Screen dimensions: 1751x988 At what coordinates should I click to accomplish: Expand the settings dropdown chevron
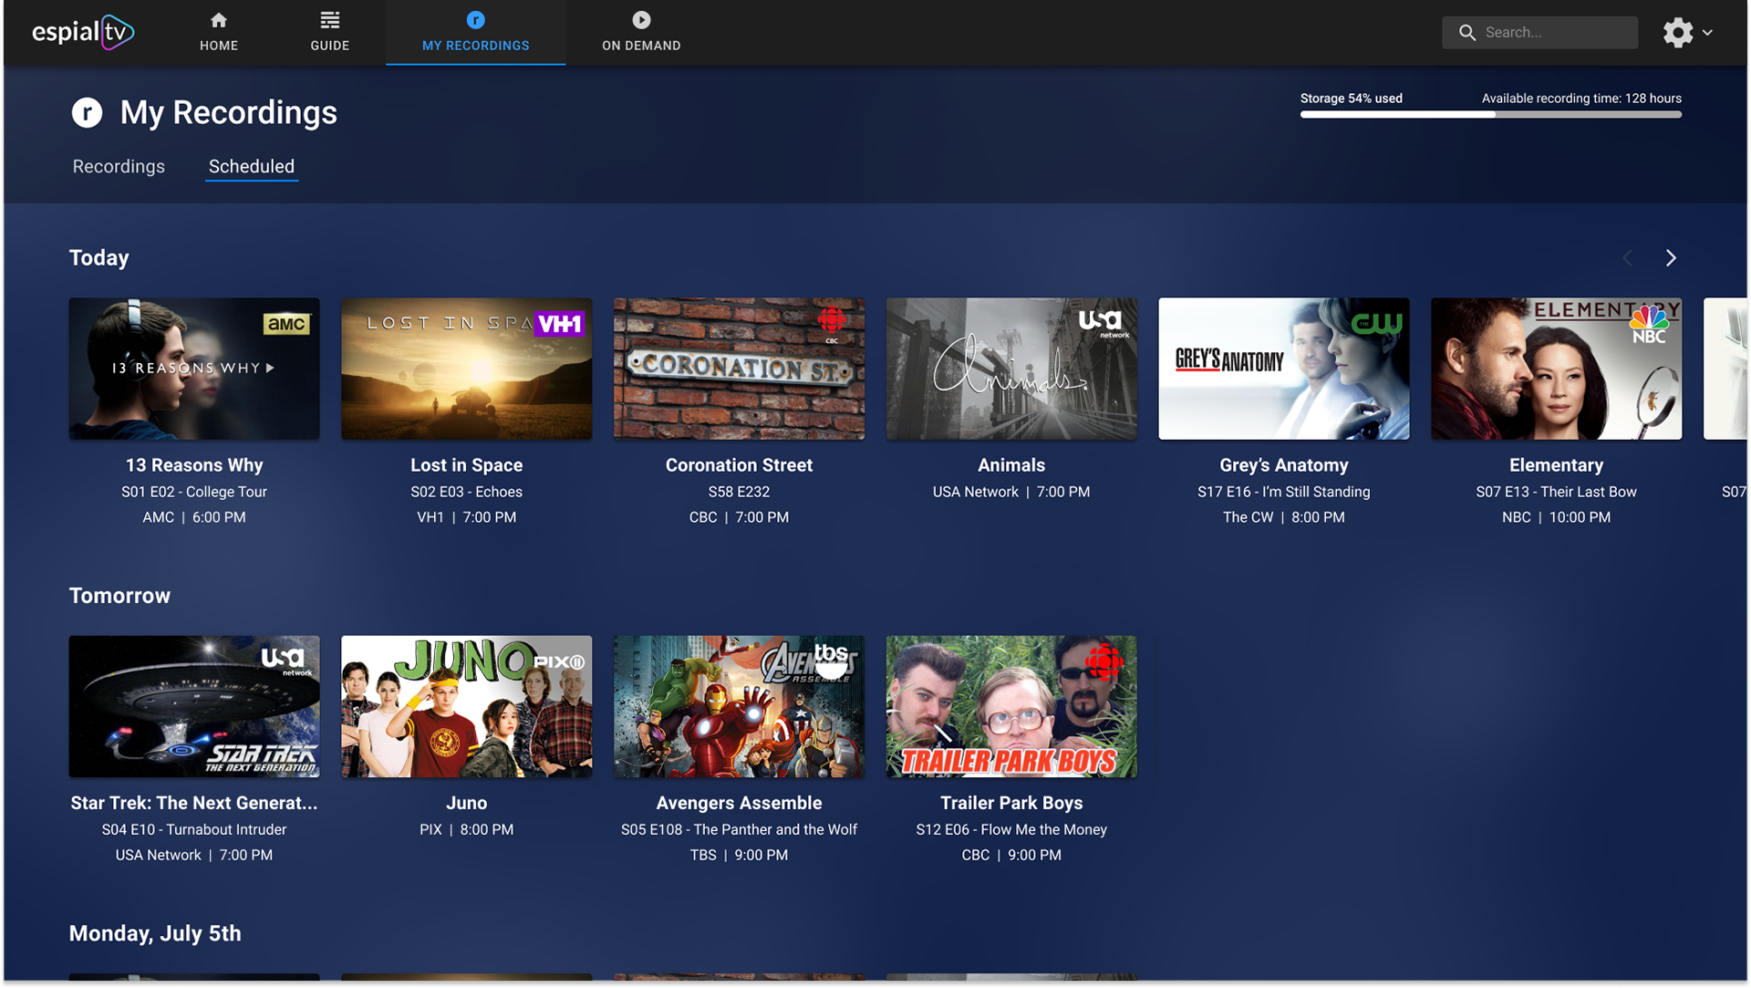point(1707,33)
